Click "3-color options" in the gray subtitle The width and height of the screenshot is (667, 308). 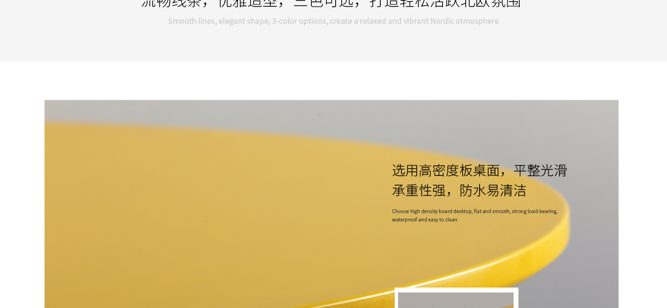[300, 21]
